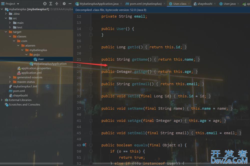Expand folded setName method at line 37

point(91,108)
